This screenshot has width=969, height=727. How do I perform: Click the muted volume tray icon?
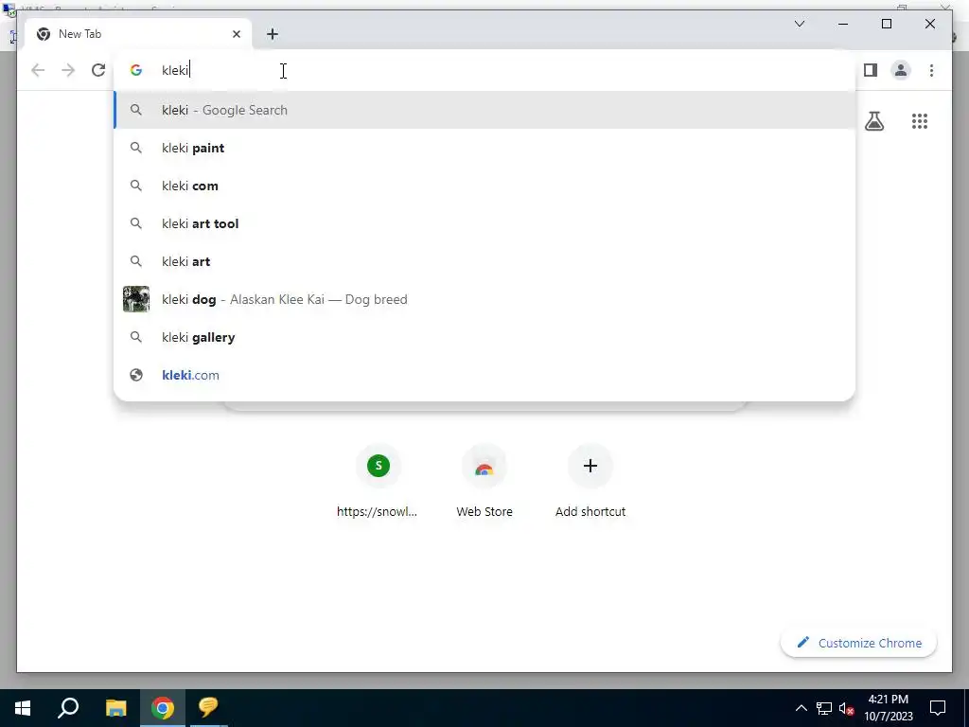pos(847,708)
